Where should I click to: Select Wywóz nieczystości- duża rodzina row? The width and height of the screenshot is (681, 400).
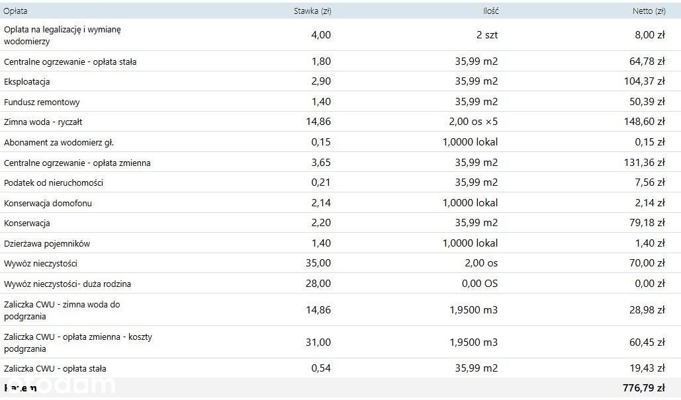(340, 283)
